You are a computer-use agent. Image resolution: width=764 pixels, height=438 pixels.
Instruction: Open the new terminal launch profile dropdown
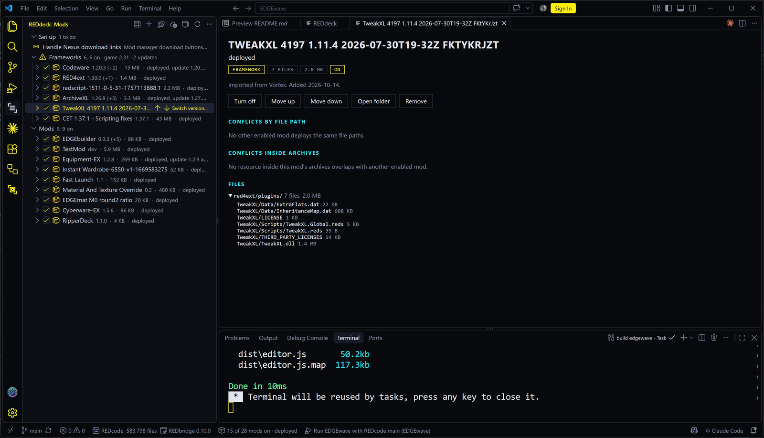691,338
